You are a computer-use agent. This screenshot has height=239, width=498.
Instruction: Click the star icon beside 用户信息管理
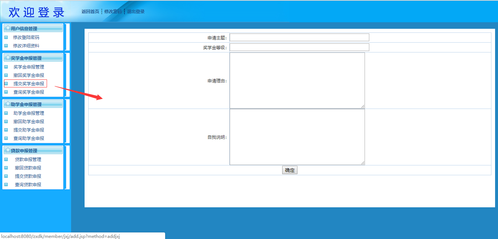(8, 28)
